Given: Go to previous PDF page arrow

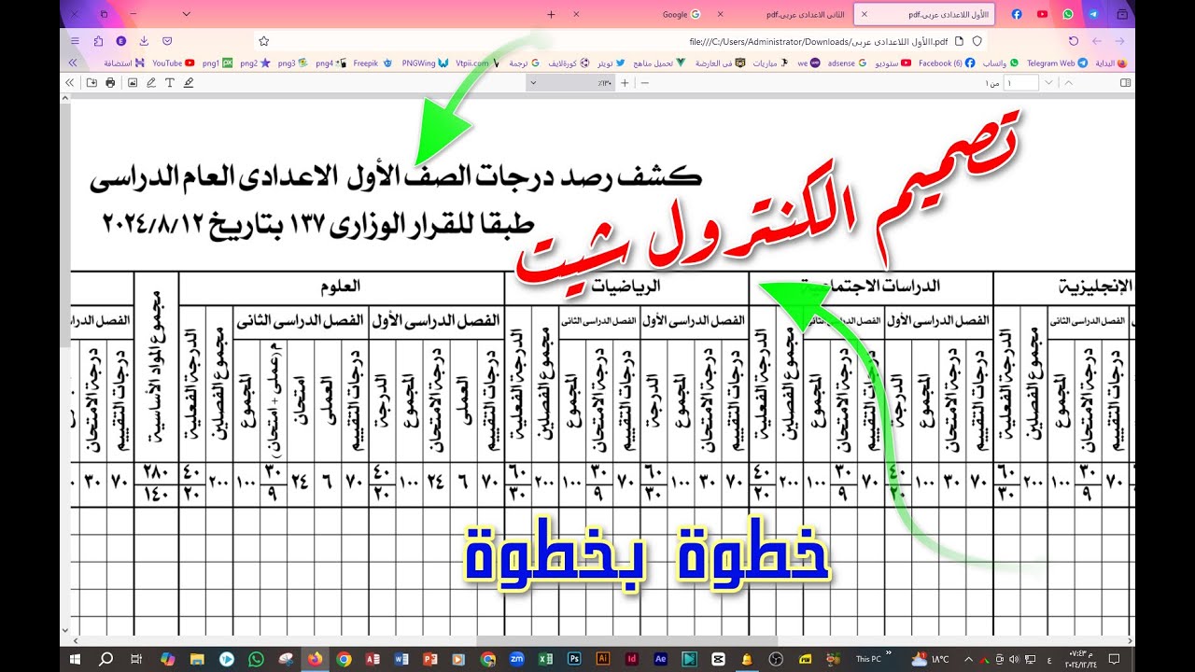Looking at the screenshot, I should [x=1069, y=83].
